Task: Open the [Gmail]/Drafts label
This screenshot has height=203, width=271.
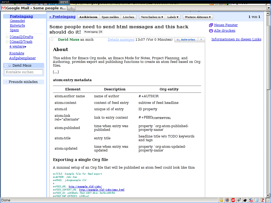Action: coord(21,37)
